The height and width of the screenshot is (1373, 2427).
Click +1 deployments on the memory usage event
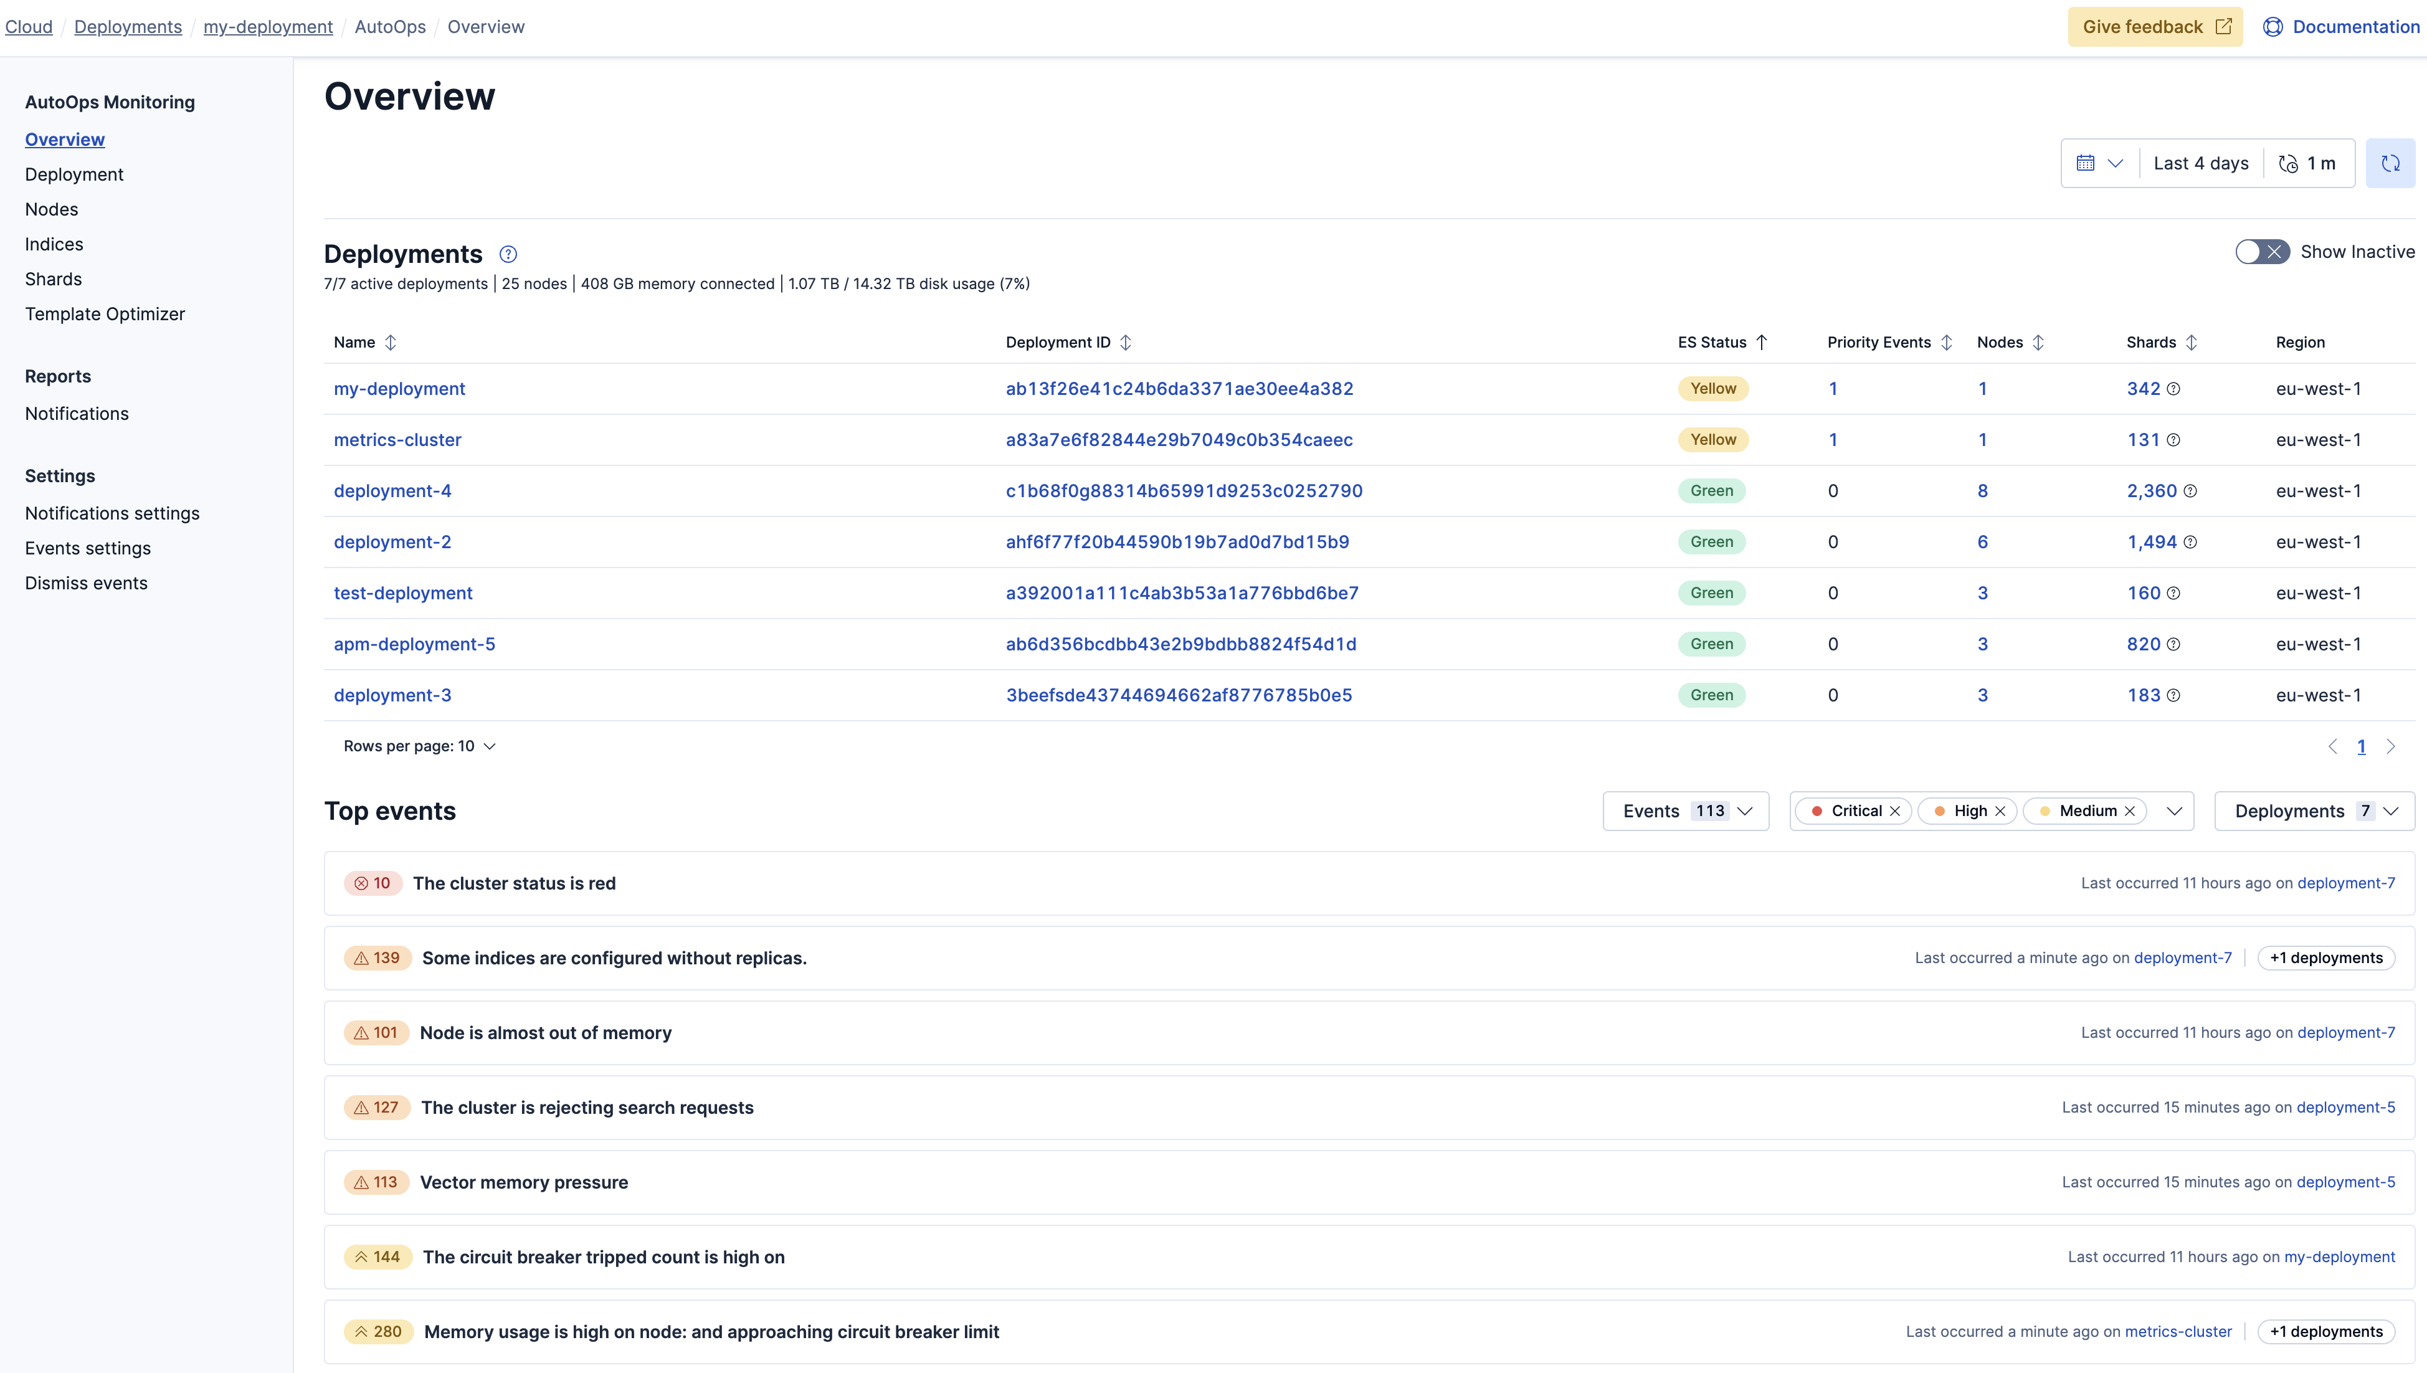click(2326, 1331)
